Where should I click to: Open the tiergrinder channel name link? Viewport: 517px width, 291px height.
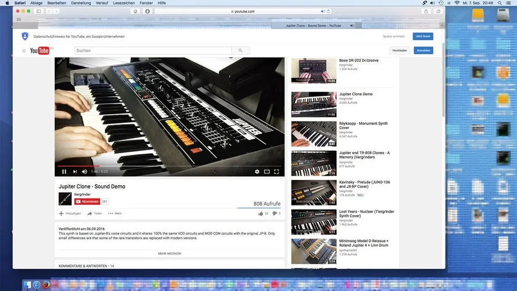[x=82, y=194]
